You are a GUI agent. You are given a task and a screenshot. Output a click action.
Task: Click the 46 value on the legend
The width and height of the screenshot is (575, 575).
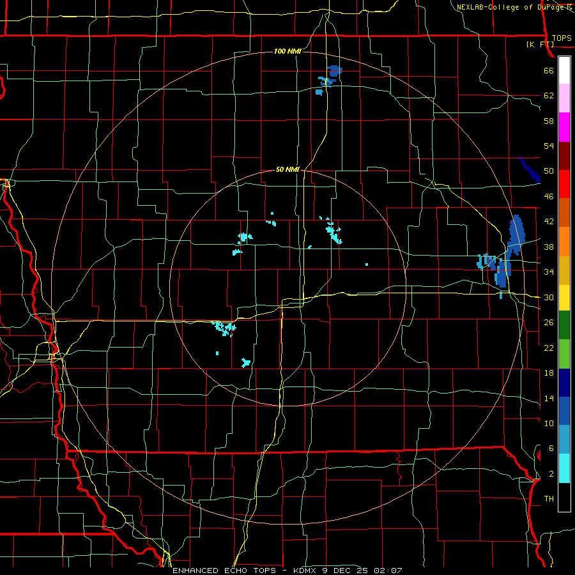click(x=549, y=197)
